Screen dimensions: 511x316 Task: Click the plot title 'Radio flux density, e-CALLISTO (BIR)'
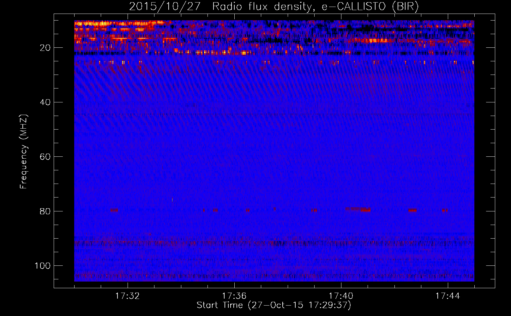315,7
